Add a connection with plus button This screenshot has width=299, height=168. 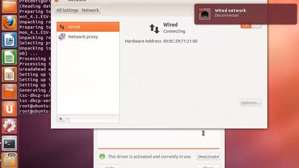(x=61, y=119)
